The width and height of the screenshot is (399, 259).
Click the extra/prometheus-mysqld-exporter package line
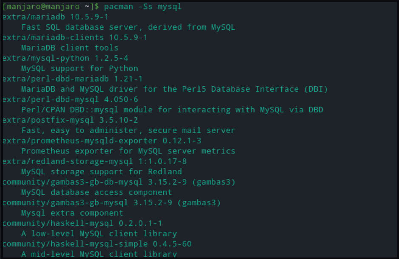coord(102,141)
